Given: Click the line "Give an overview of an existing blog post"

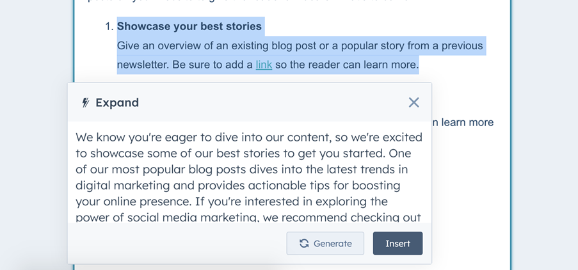Looking at the screenshot, I should (x=300, y=46).
